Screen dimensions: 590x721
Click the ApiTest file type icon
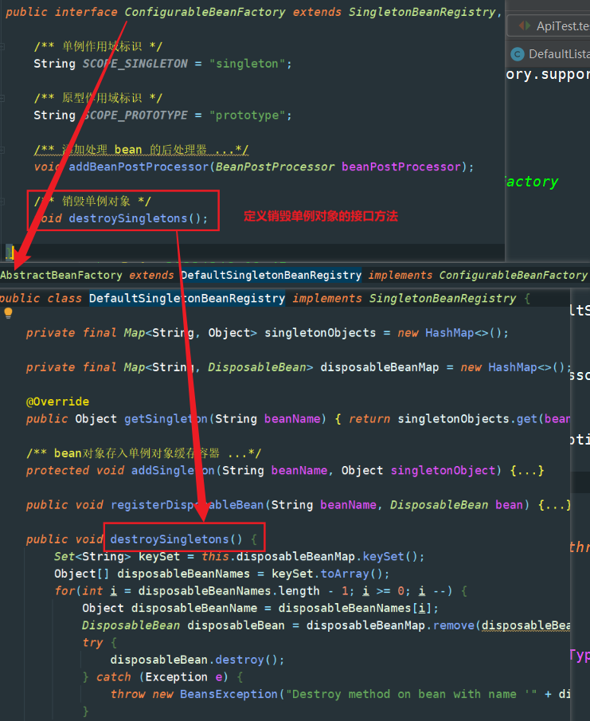(524, 25)
